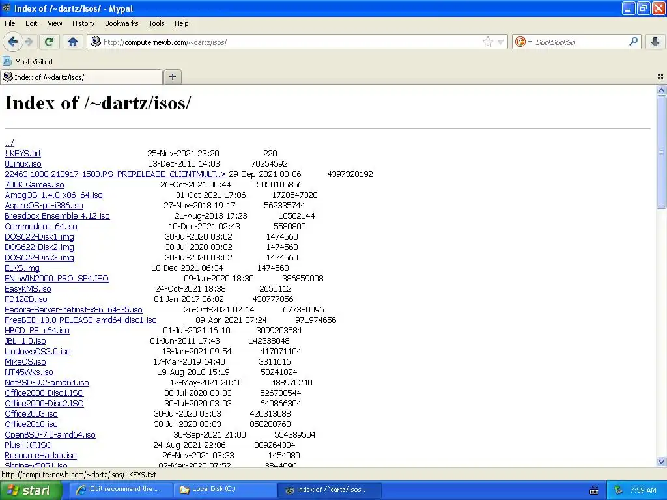Show all tabs grid icon
The height and width of the screenshot is (500, 667).
click(660, 77)
